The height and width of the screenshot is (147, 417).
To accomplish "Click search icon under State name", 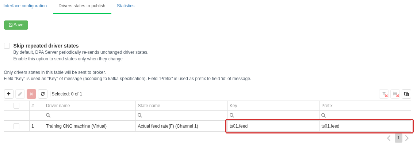I will coord(140,115).
